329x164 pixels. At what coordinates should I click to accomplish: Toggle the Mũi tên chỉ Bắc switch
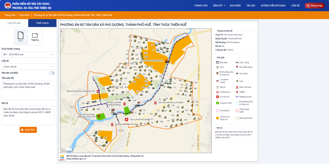(x=52, y=73)
